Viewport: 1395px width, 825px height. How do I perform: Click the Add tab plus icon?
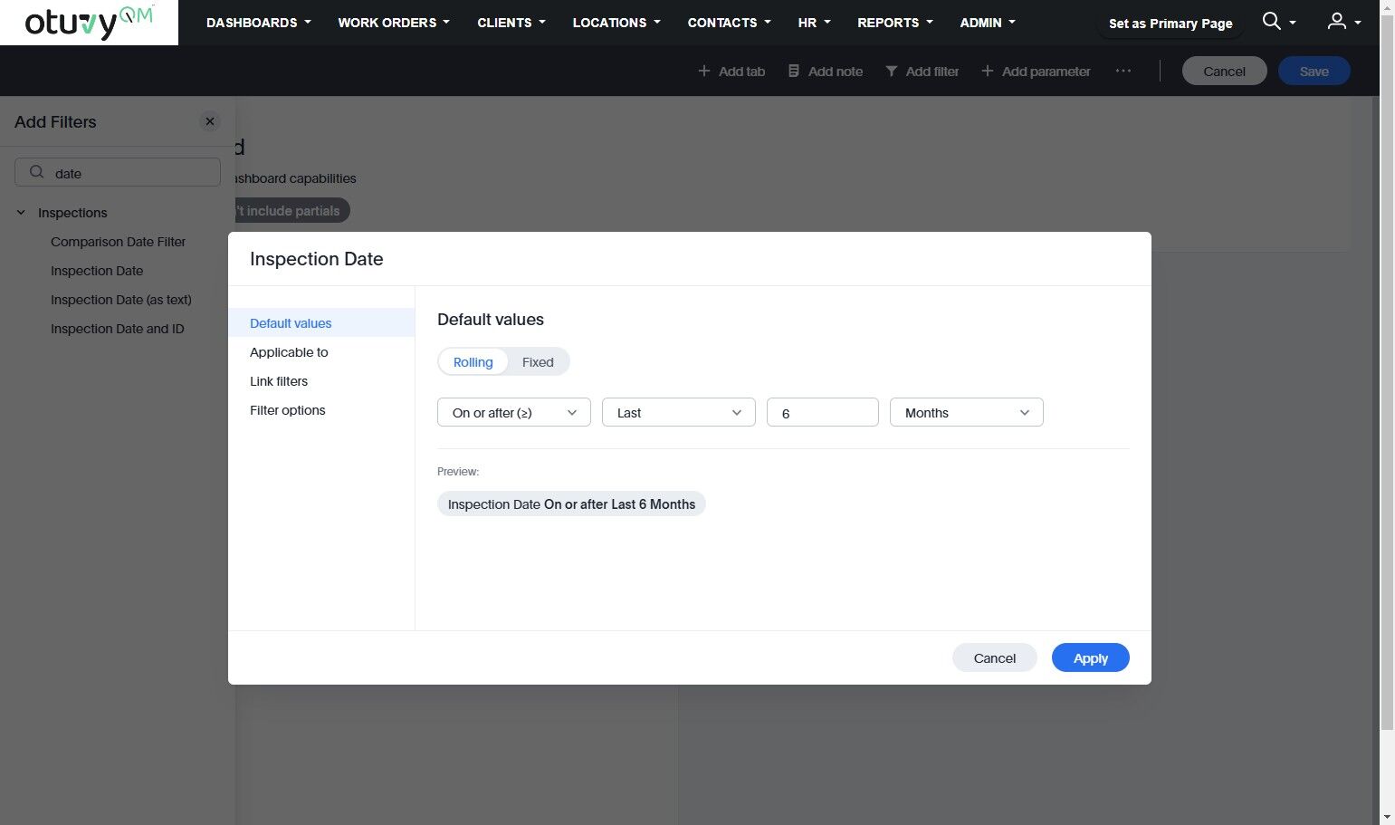[x=704, y=71]
